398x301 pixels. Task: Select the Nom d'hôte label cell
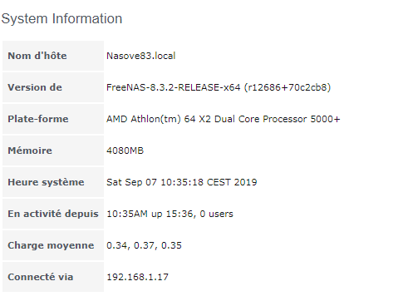click(53, 56)
